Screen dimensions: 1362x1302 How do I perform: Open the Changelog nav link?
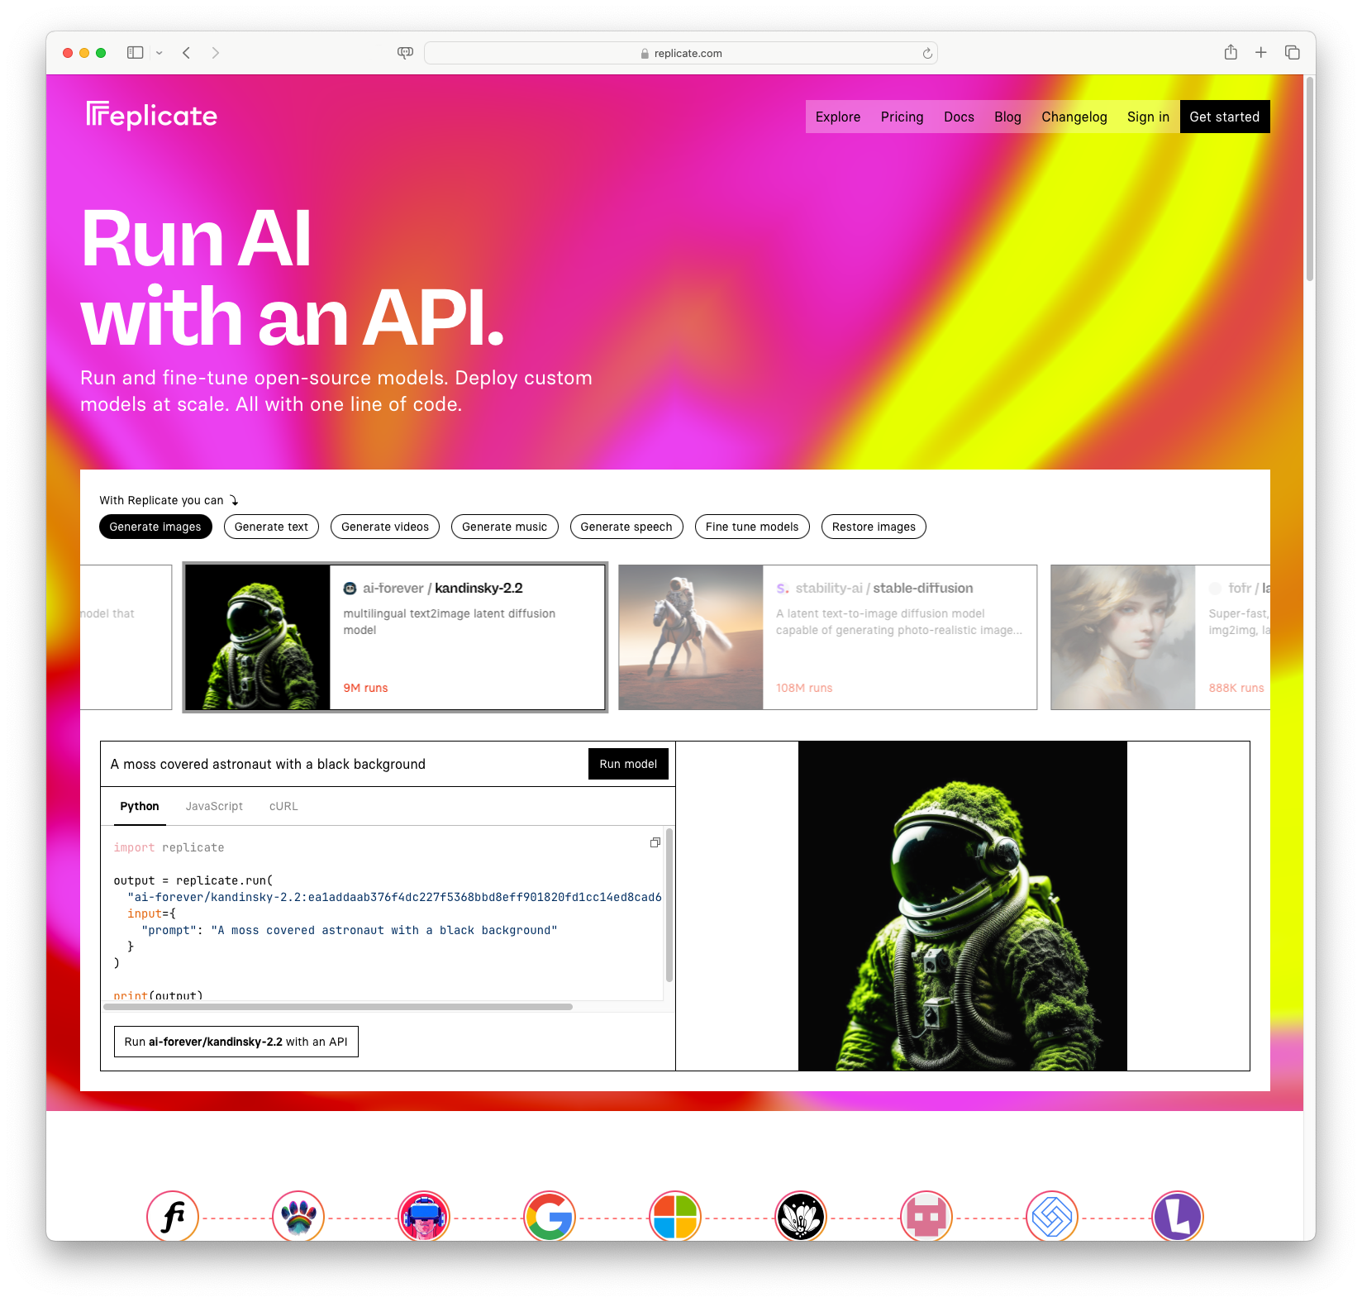tap(1074, 117)
